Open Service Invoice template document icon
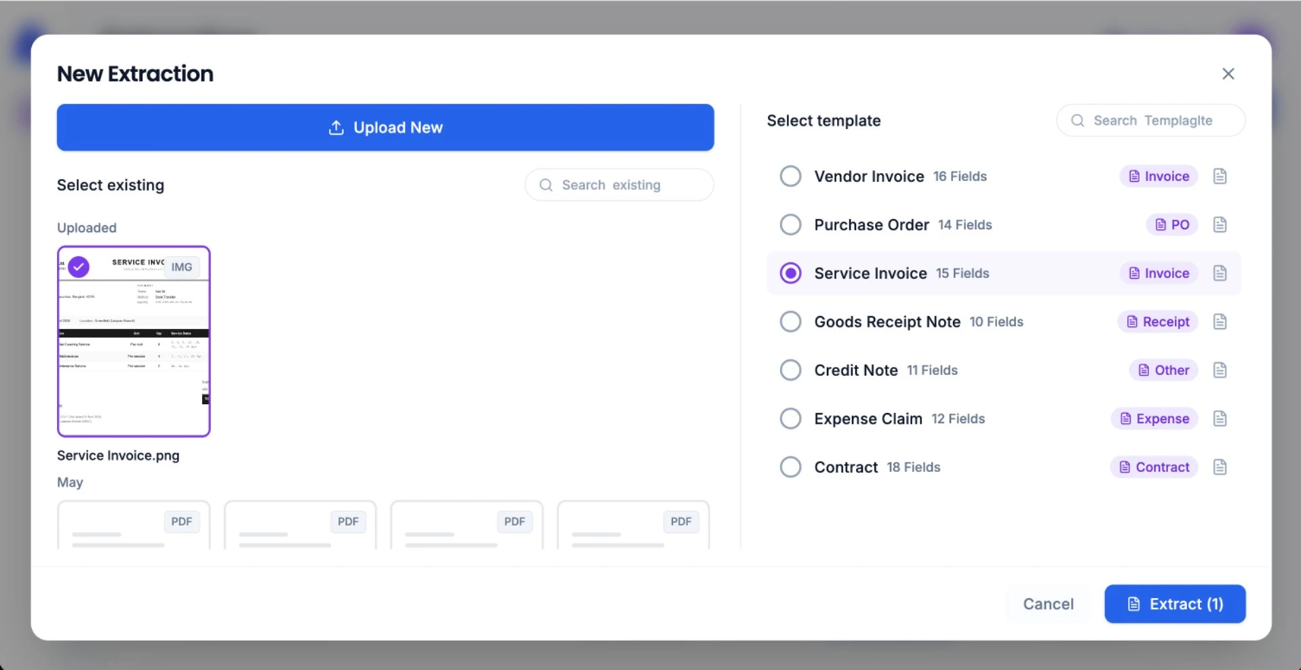Image resolution: width=1301 pixels, height=670 pixels. 1220,273
